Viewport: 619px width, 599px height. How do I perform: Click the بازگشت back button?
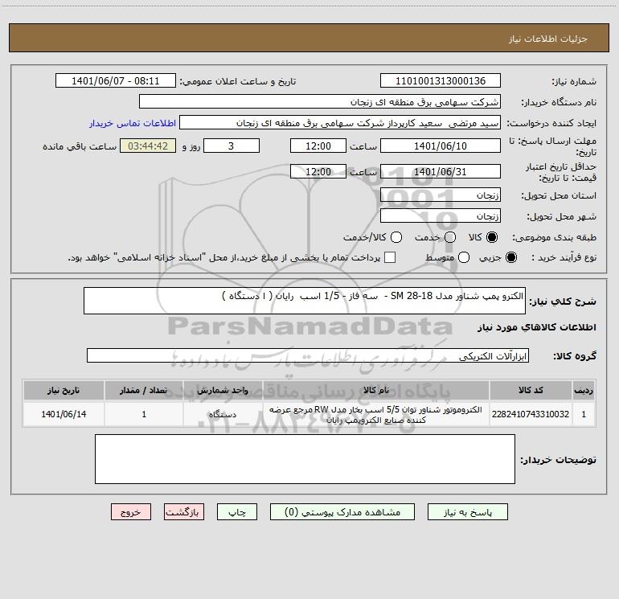click(x=184, y=512)
